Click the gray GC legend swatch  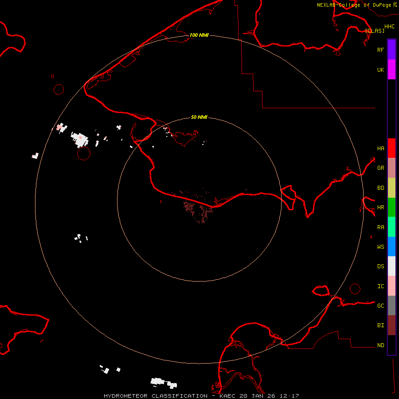click(391, 305)
